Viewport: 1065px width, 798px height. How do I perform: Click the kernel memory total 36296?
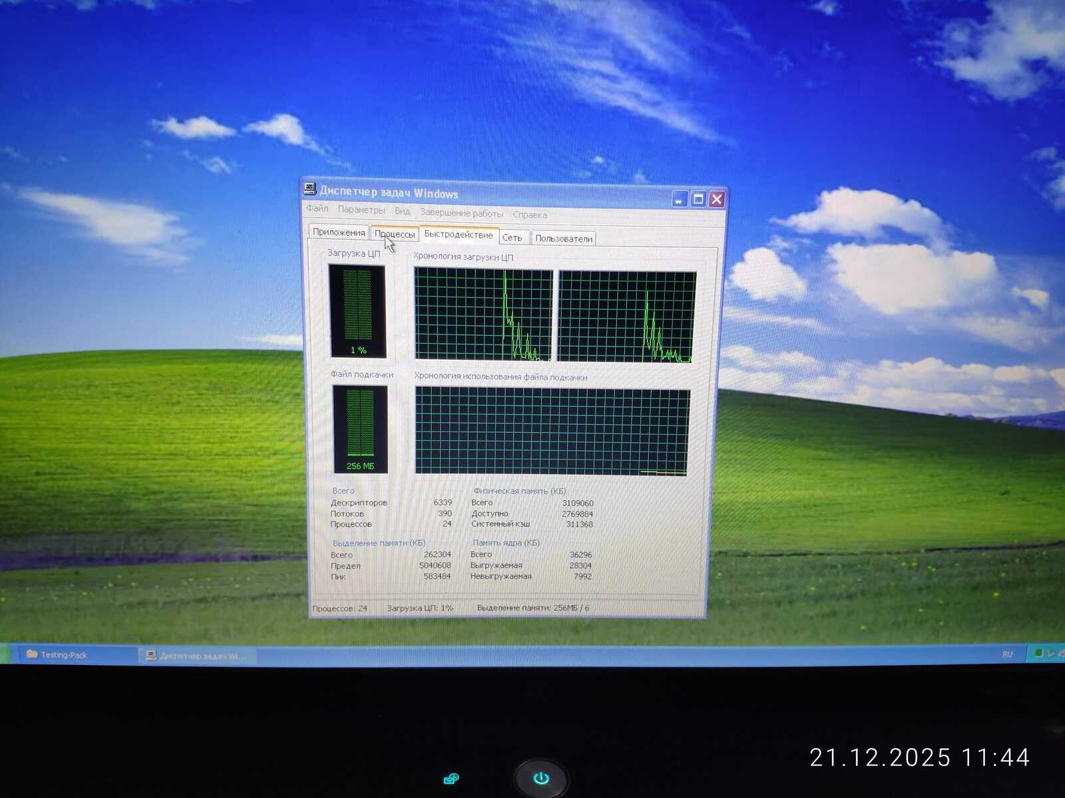(x=581, y=555)
